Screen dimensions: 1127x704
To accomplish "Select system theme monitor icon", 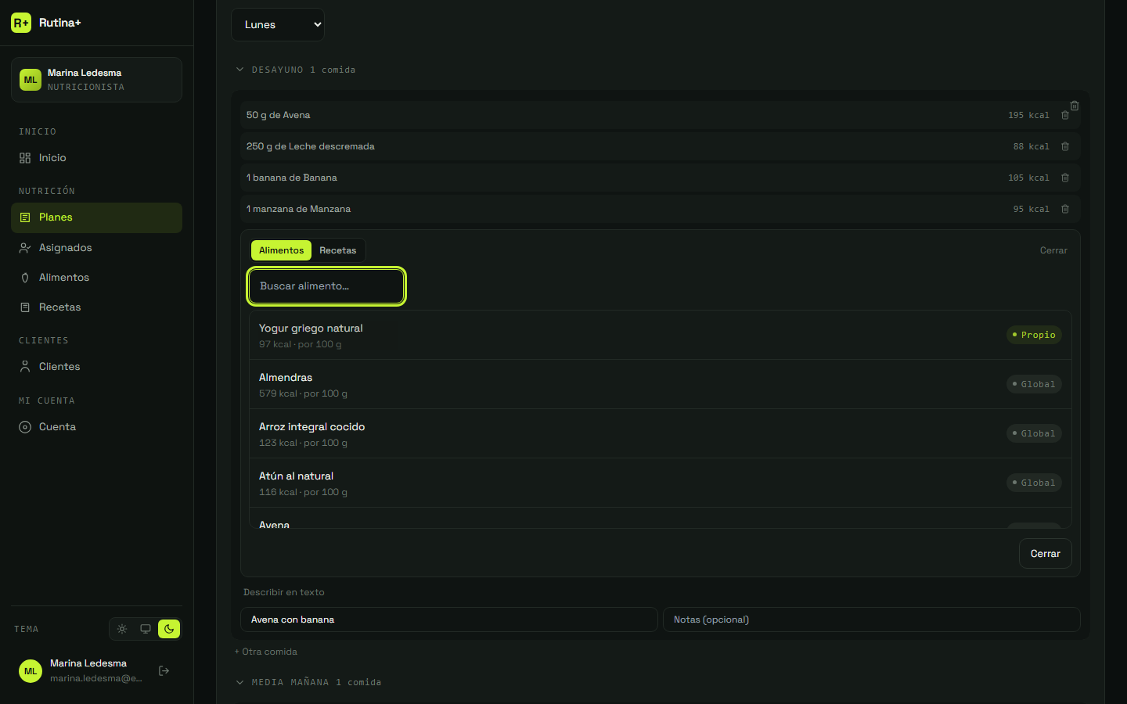I will [x=146, y=629].
